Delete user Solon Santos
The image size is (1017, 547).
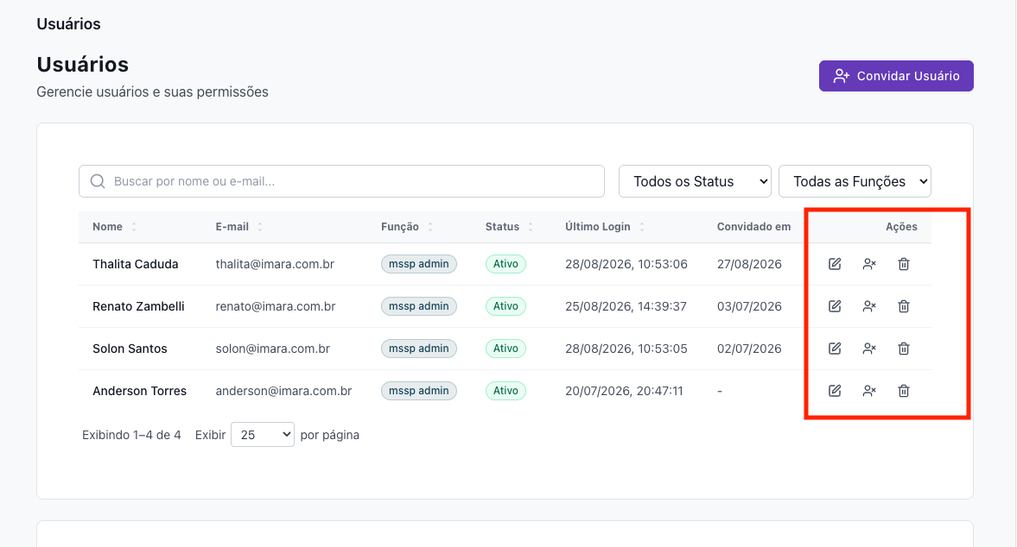coord(904,349)
